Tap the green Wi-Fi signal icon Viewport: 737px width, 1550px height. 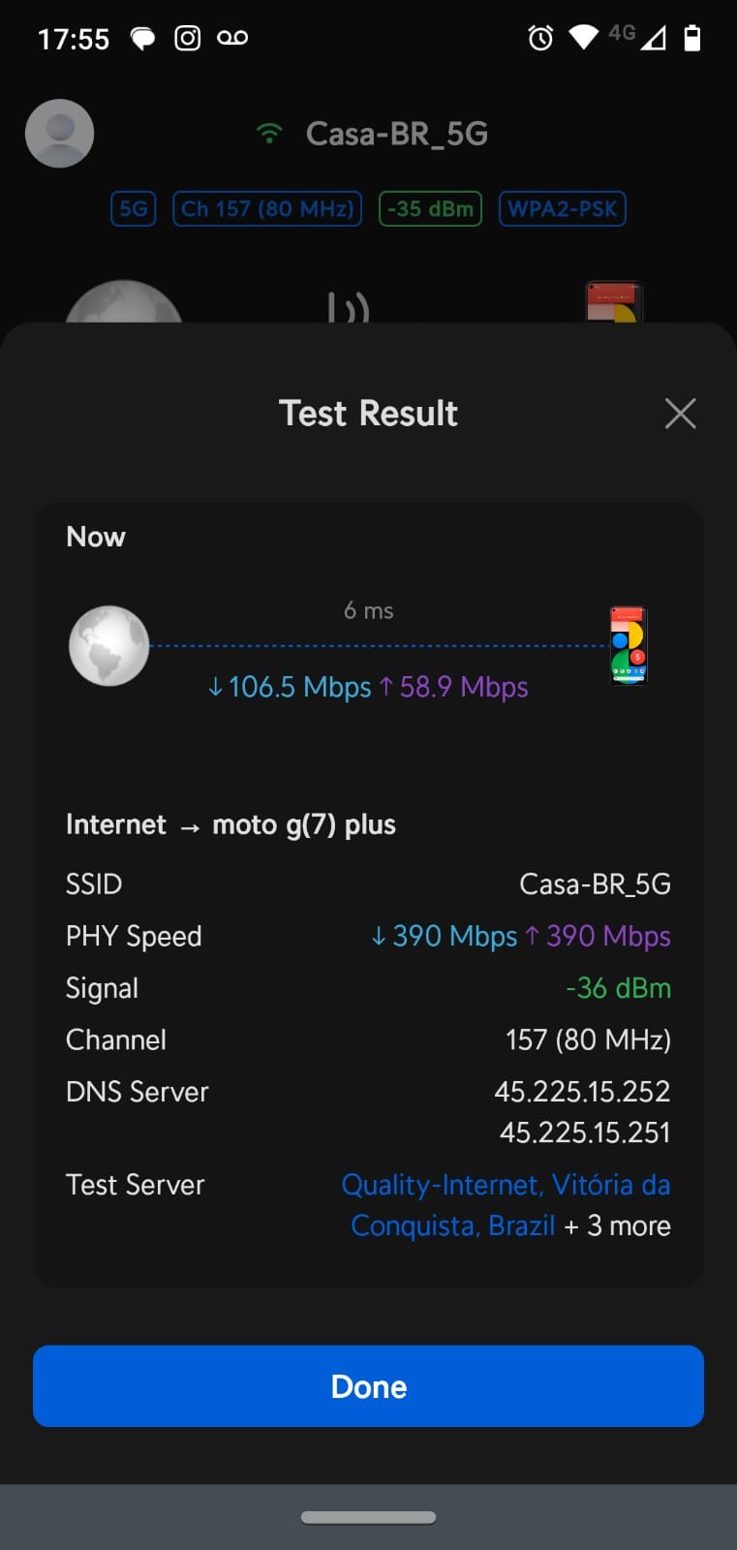tap(269, 133)
